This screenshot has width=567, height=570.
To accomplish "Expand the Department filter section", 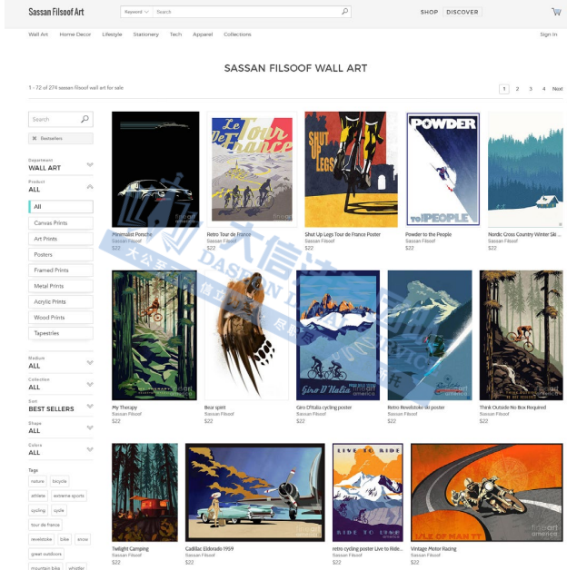I will 89,164.
